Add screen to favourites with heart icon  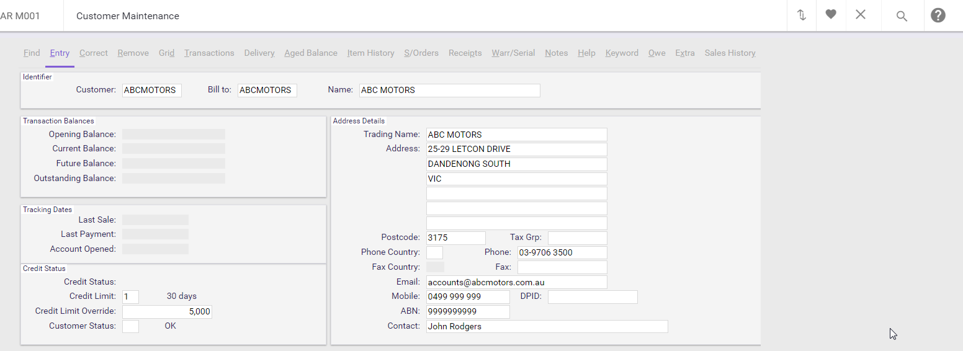(x=831, y=14)
